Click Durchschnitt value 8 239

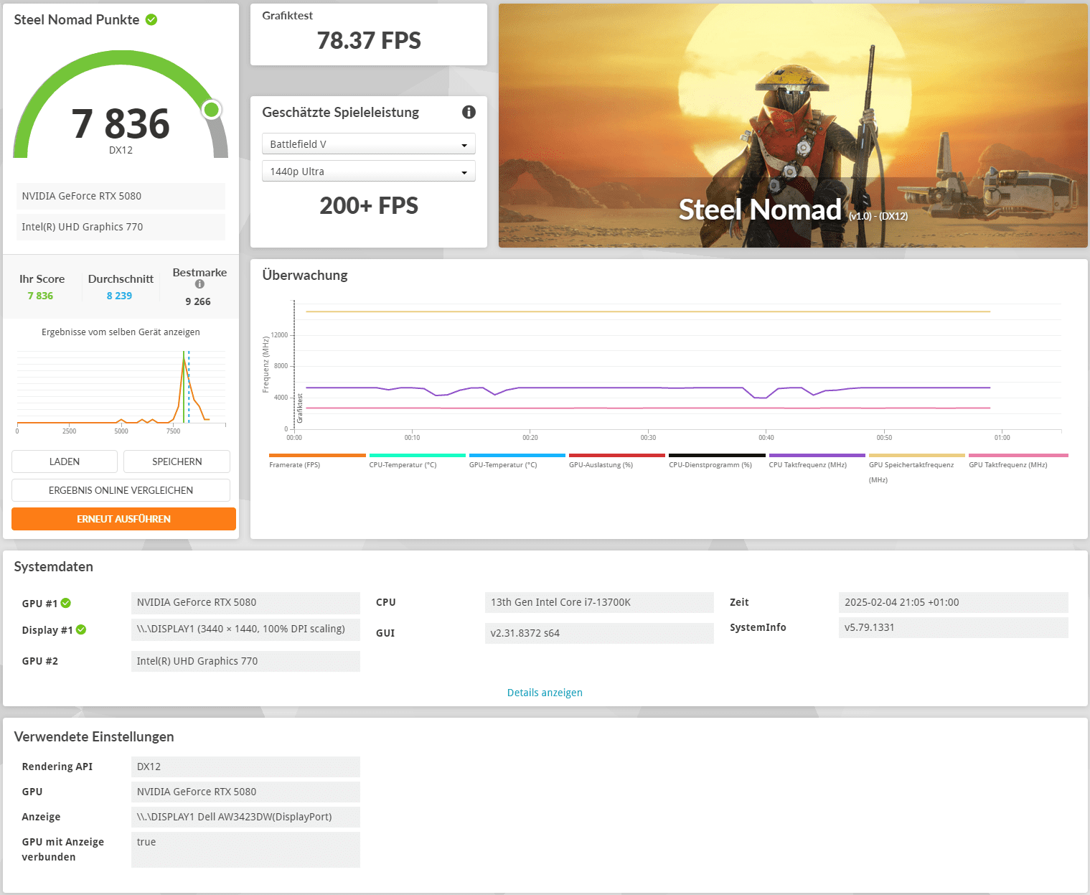[x=119, y=296]
